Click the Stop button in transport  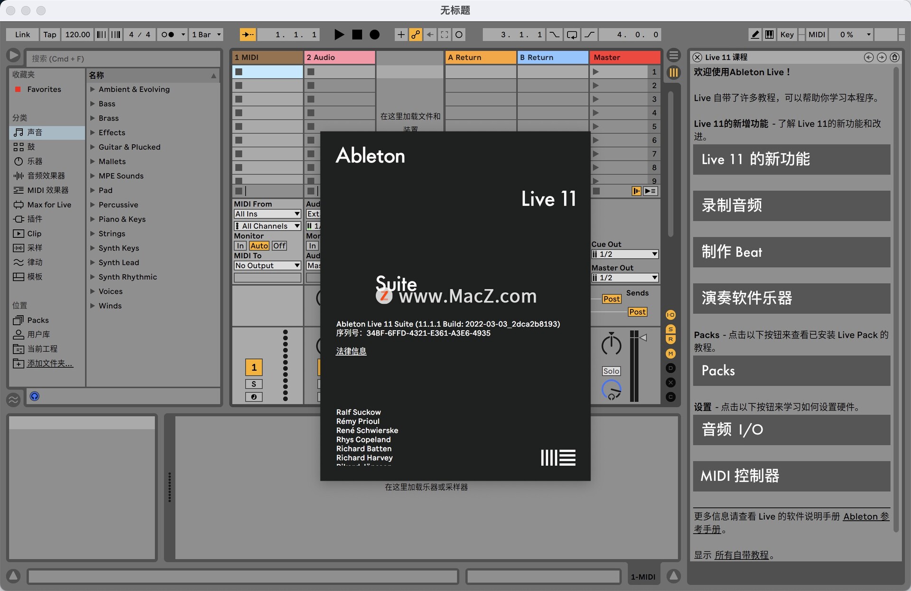(x=357, y=35)
